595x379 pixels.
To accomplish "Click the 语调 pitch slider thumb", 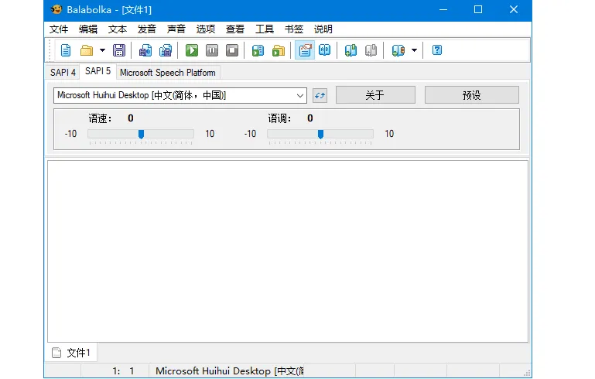I will click(320, 134).
